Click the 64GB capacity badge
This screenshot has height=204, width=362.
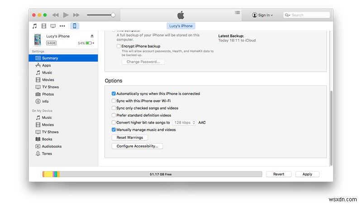51,43
